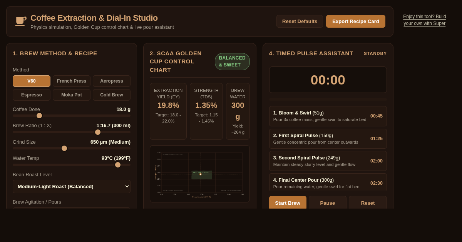Click the 02:30 step time
This screenshot has height=242, width=462.
(x=377, y=183)
